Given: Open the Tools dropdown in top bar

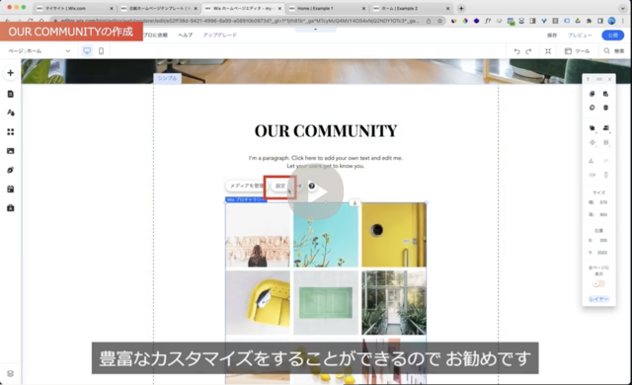Looking at the screenshot, I should [577, 51].
